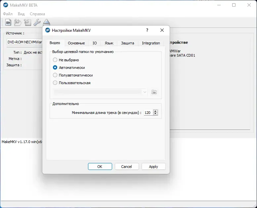The height and width of the screenshot is (208, 257).
Task: Open preferences via the wrench icon
Action: [37, 22]
